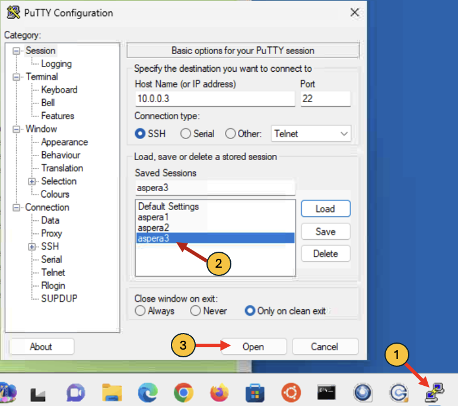Select the Session category in tree
Viewport: 458px width, 406px height.
tap(40, 50)
